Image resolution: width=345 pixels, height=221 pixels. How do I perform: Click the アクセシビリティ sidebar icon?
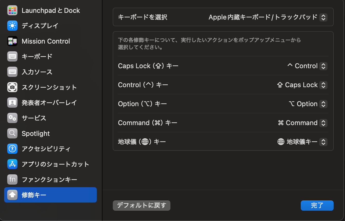12,149
